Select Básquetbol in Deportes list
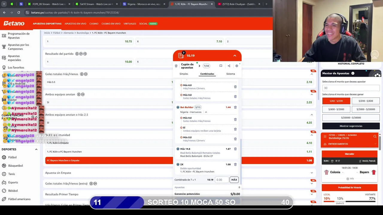383x215 pixels. pyautogui.click(x=16, y=166)
